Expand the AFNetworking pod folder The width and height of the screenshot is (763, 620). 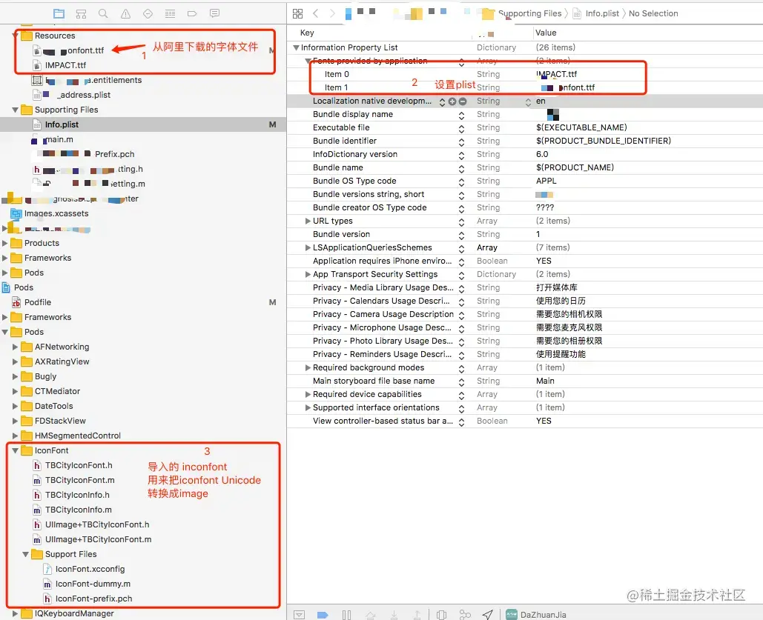[x=15, y=347]
